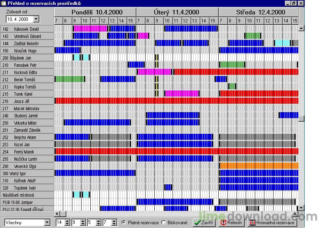The width and height of the screenshot is (320, 228).
Task: Select row '251 Zamastil Zdeněk'
Action: click(27, 130)
